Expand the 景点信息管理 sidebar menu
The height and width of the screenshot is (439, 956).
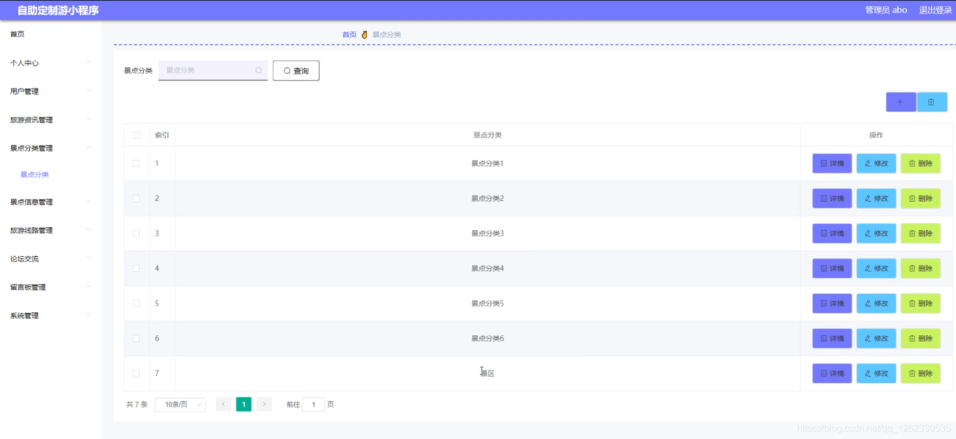pos(50,202)
